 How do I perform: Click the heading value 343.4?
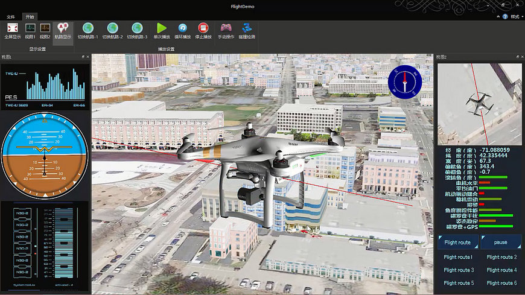coord(487,167)
